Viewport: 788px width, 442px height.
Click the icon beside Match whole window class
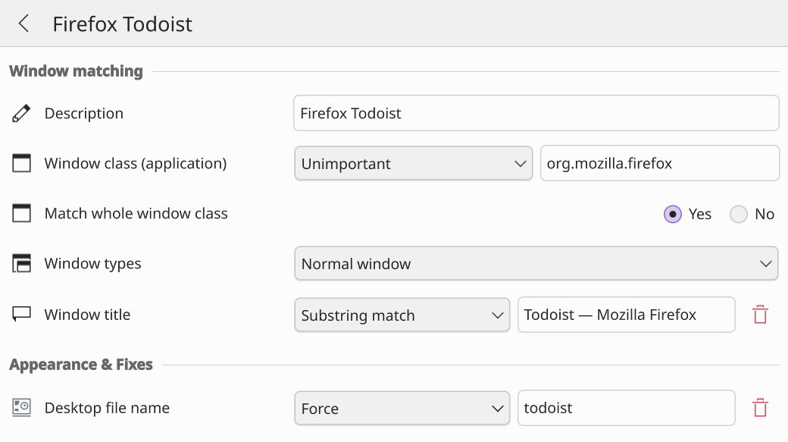pyautogui.click(x=22, y=213)
